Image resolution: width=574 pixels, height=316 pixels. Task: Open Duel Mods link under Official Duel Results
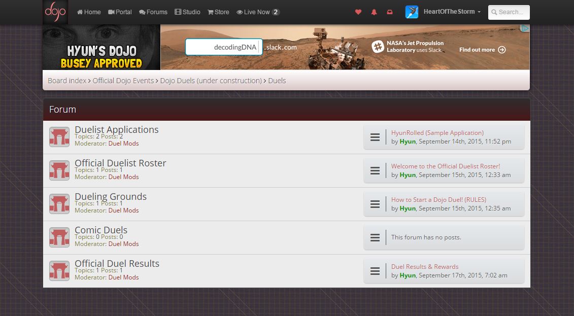[x=123, y=277]
